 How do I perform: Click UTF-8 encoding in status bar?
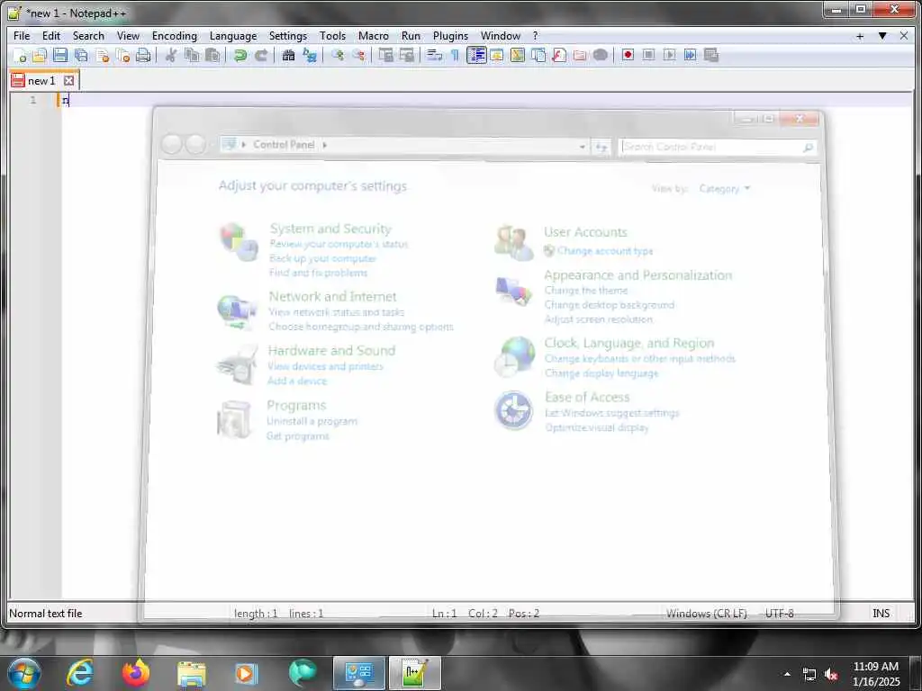point(780,614)
